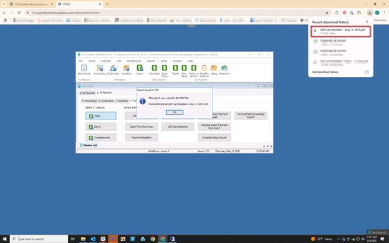Run the Payment Manifest report
This screenshot has width=389, height=243.
(142, 138)
